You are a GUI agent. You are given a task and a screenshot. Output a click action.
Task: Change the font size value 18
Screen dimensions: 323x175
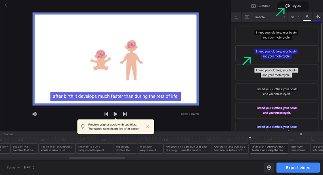click(x=295, y=17)
